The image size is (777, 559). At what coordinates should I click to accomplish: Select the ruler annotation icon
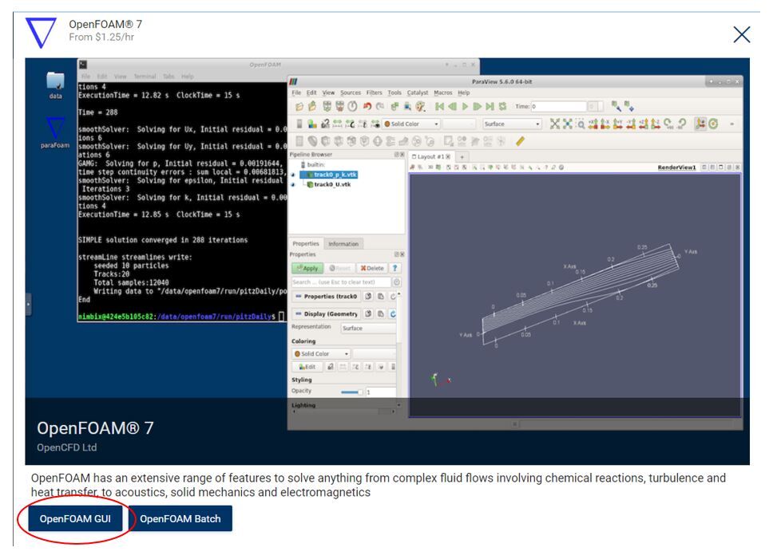(x=519, y=140)
